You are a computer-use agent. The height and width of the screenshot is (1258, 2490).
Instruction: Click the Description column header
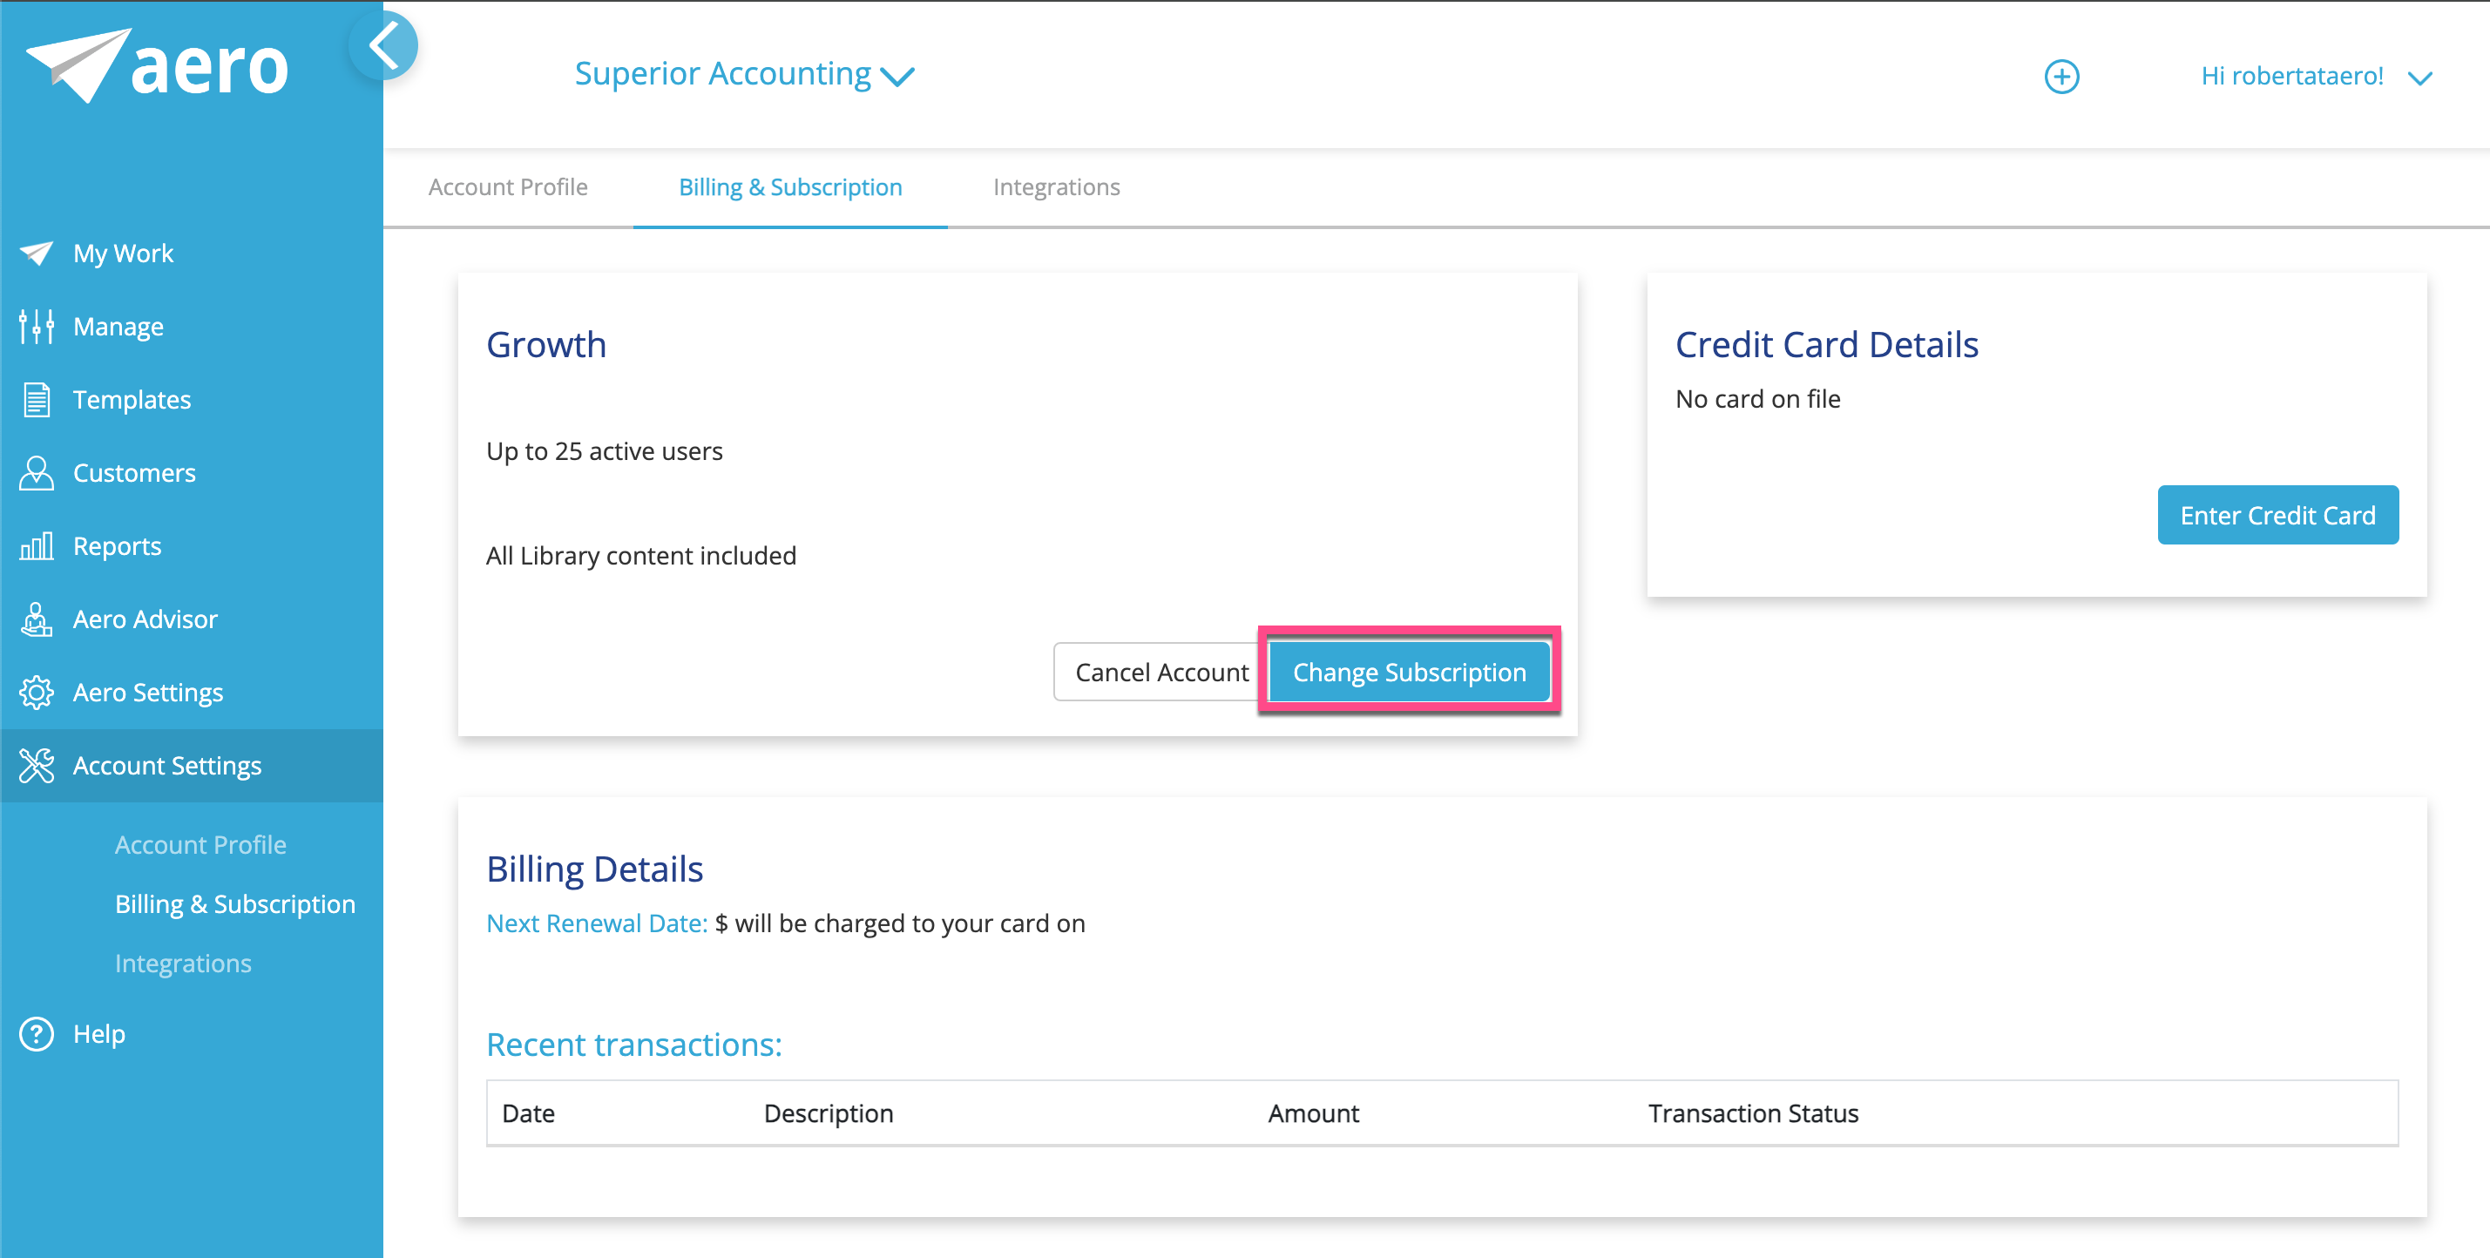click(x=829, y=1113)
